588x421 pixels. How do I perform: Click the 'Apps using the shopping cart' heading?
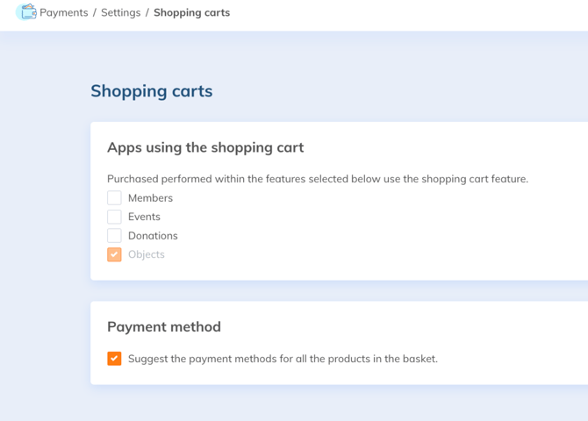[205, 147]
